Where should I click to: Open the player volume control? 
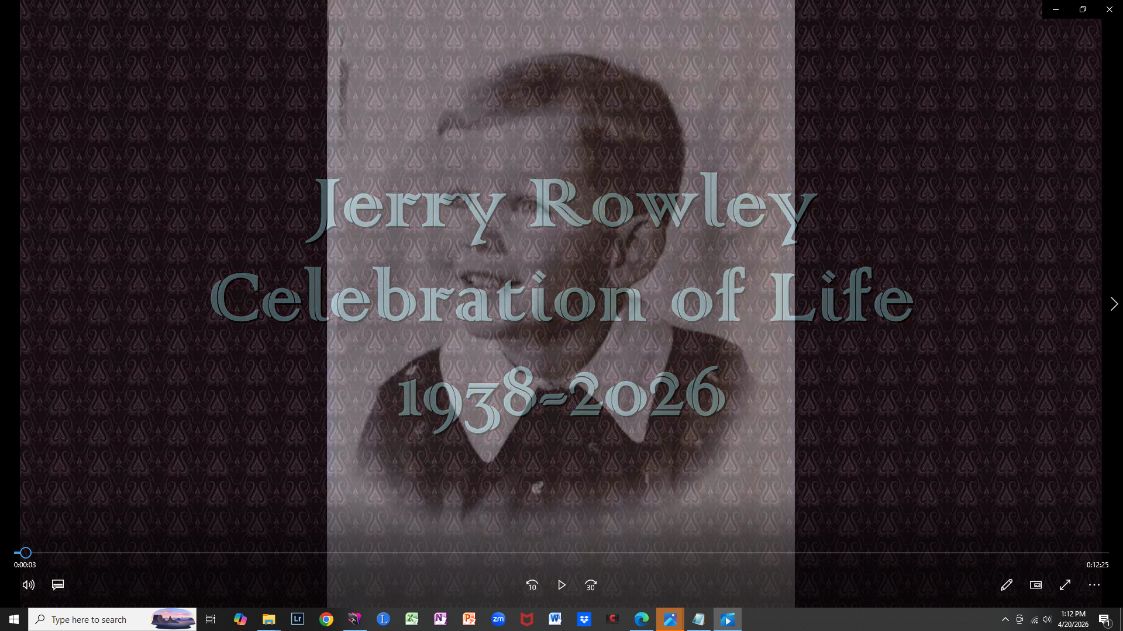tap(29, 585)
